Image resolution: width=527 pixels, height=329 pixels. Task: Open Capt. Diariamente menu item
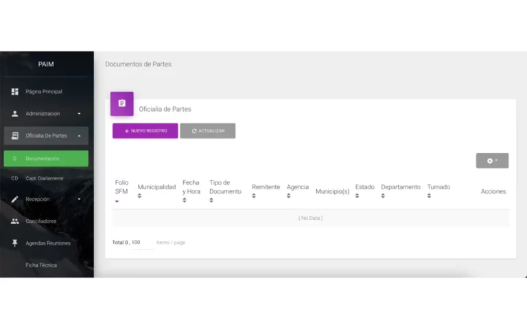tap(45, 178)
